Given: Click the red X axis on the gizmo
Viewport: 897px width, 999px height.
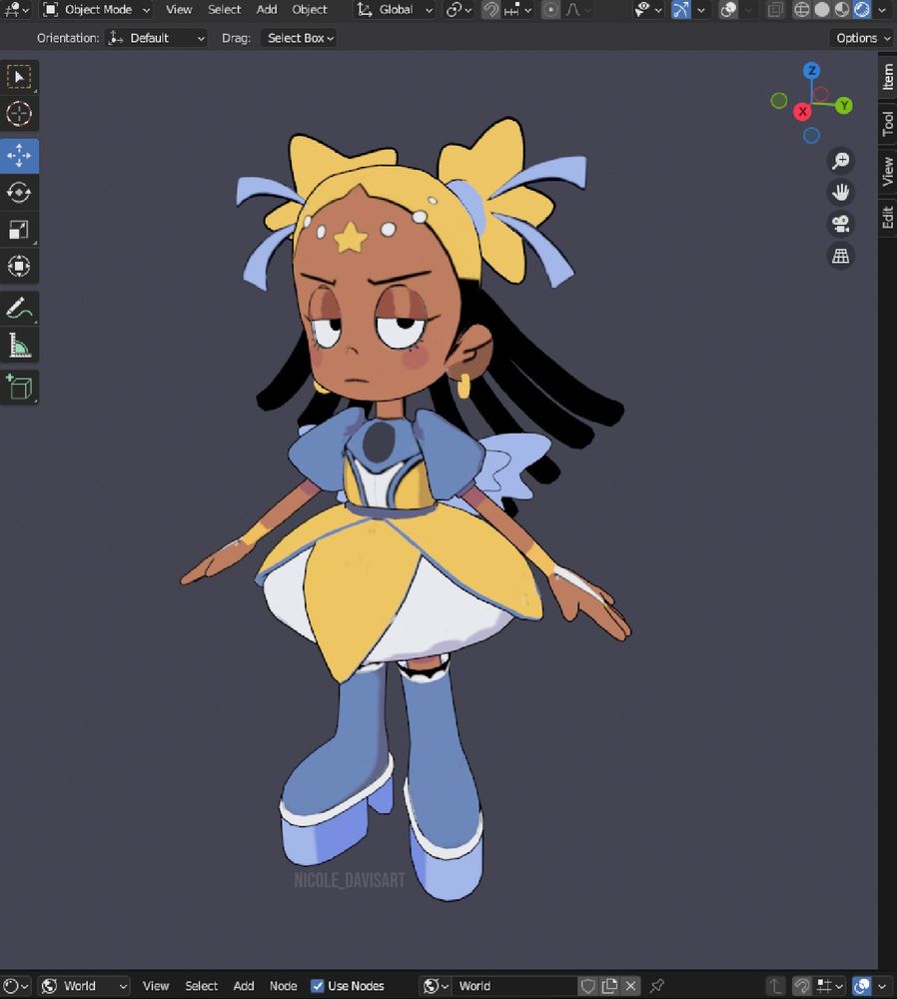Looking at the screenshot, I should 802,112.
